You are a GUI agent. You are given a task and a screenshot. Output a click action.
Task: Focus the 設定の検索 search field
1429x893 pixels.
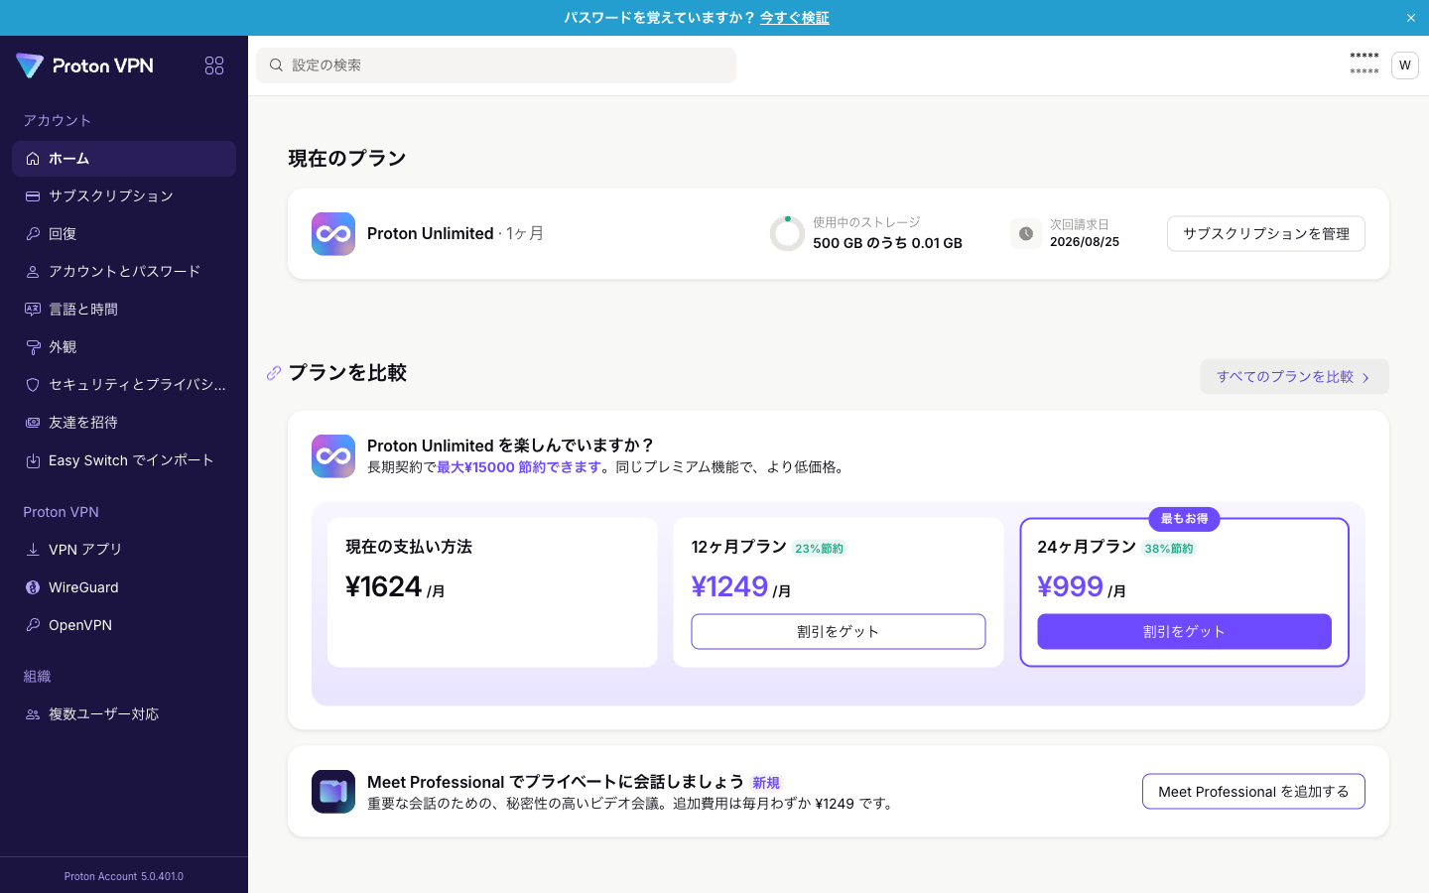(x=496, y=65)
